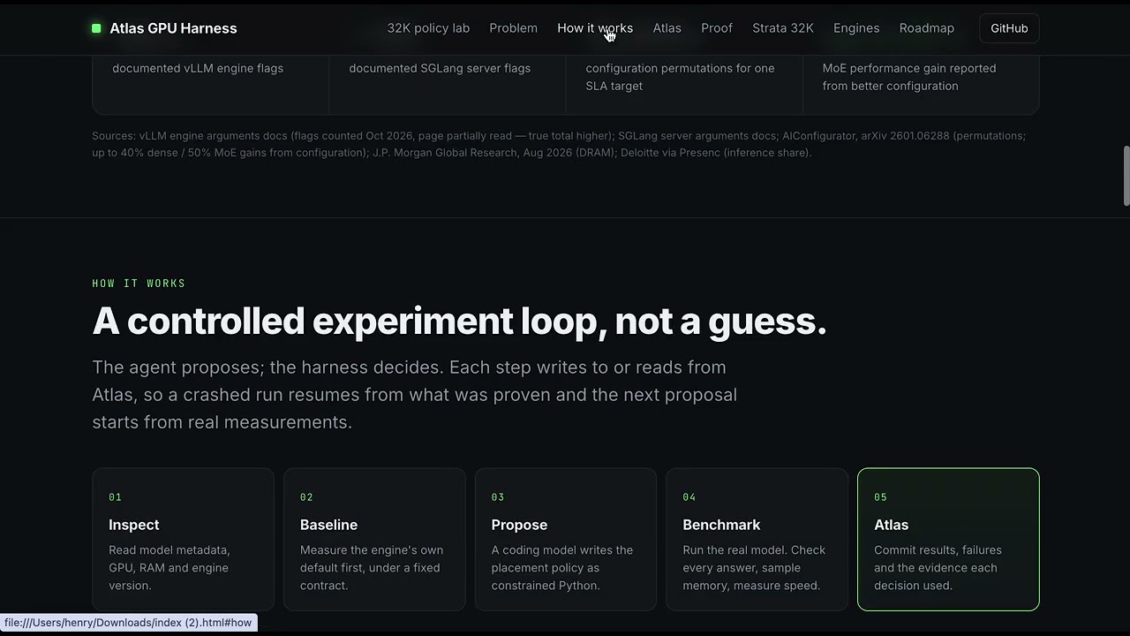Image resolution: width=1130 pixels, height=636 pixels.
Task: Click the page's vertical scrollbar thumb
Action: (1126, 177)
